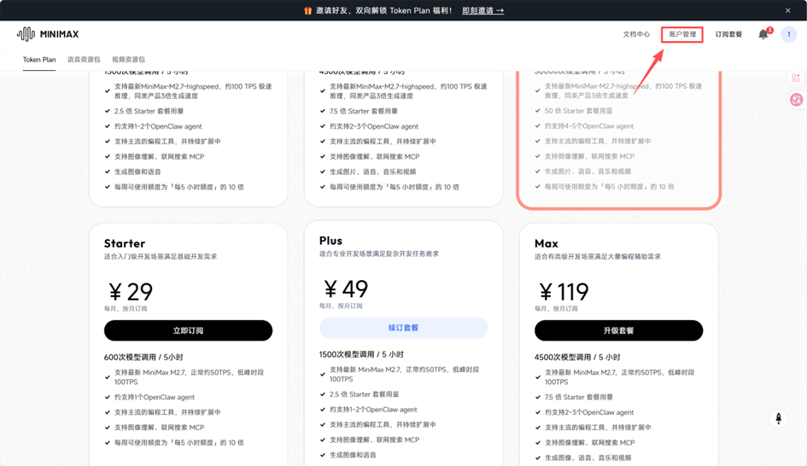The width and height of the screenshot is (807, 466).
Task: Click '适合有高级开发场景满足大量编程辅助需求' description
Action: coord(598,257)
